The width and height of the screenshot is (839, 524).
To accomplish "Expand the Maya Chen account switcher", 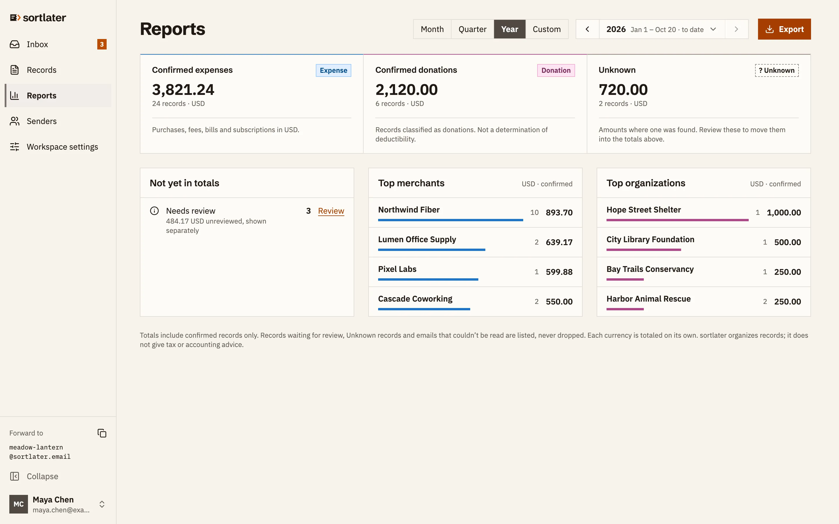I will 102,504.
